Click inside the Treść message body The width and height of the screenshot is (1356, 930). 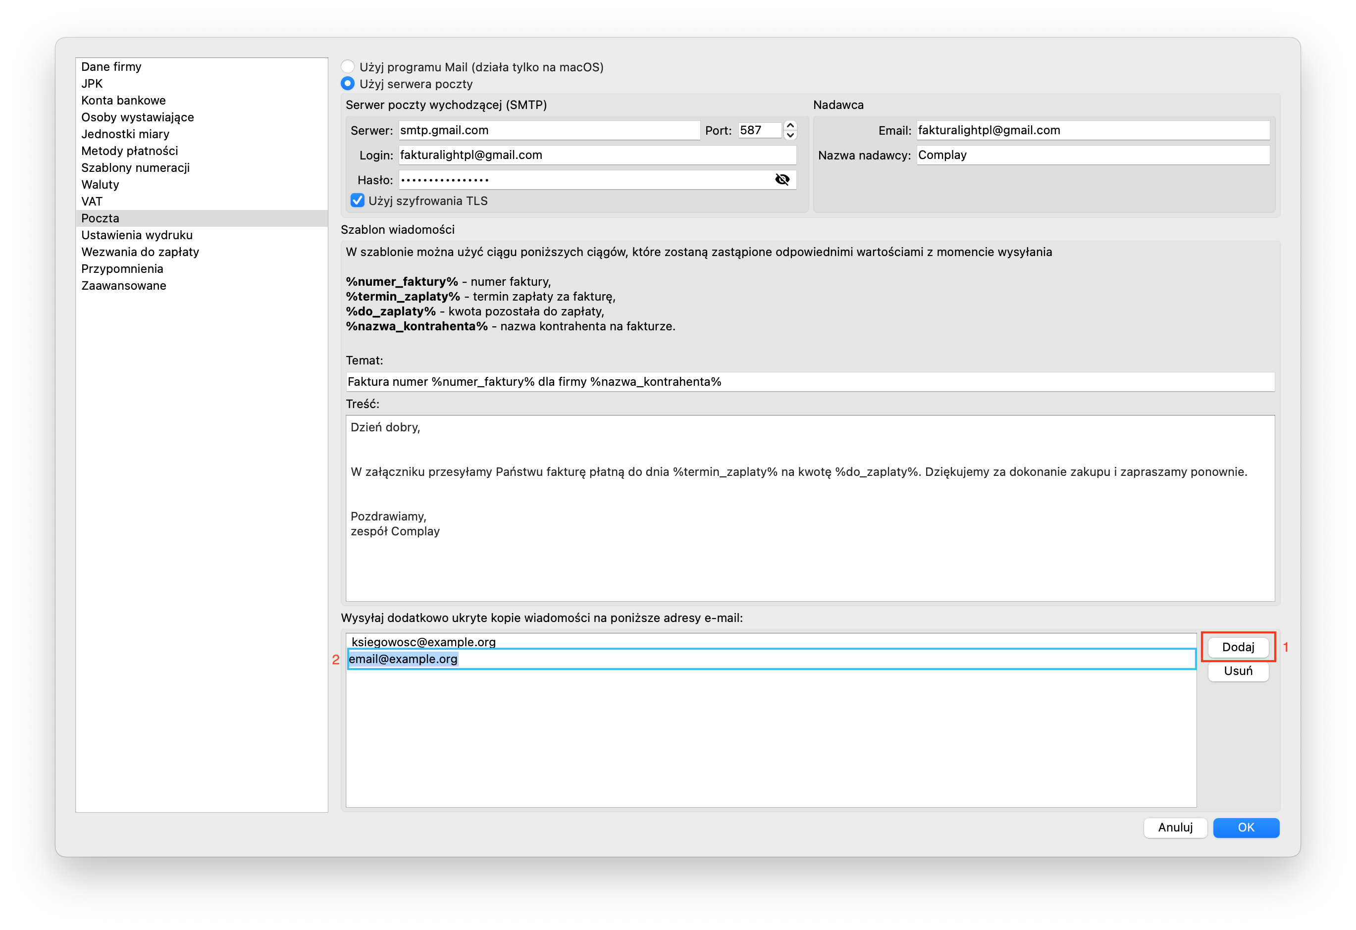810,508
